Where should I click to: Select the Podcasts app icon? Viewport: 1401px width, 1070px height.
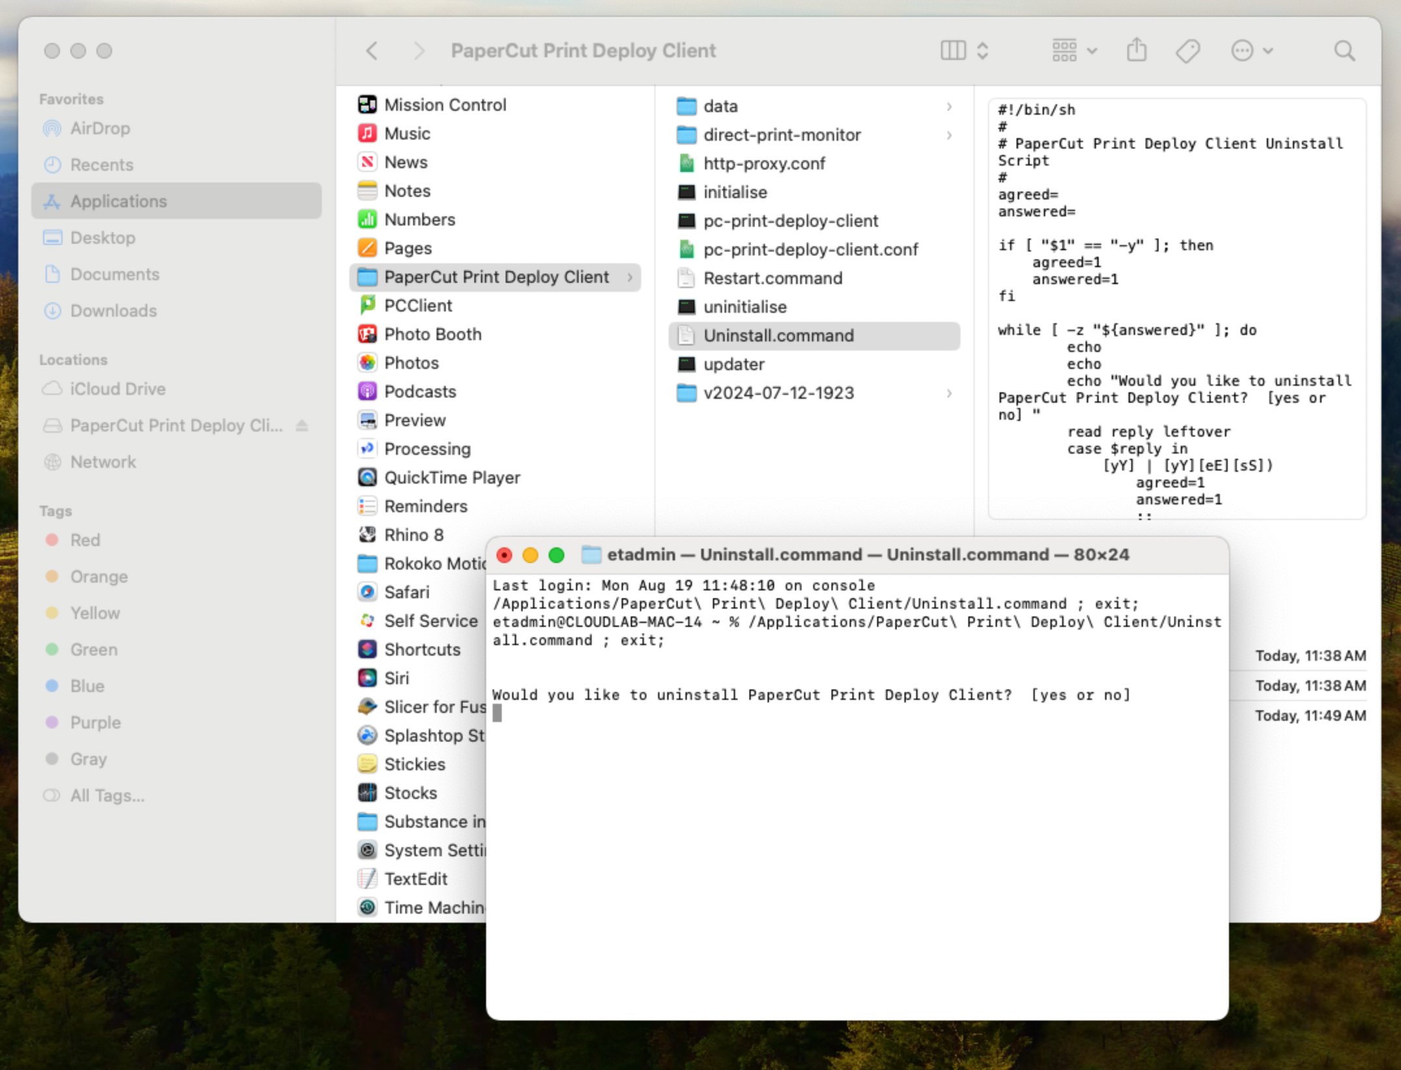(368, 391)
